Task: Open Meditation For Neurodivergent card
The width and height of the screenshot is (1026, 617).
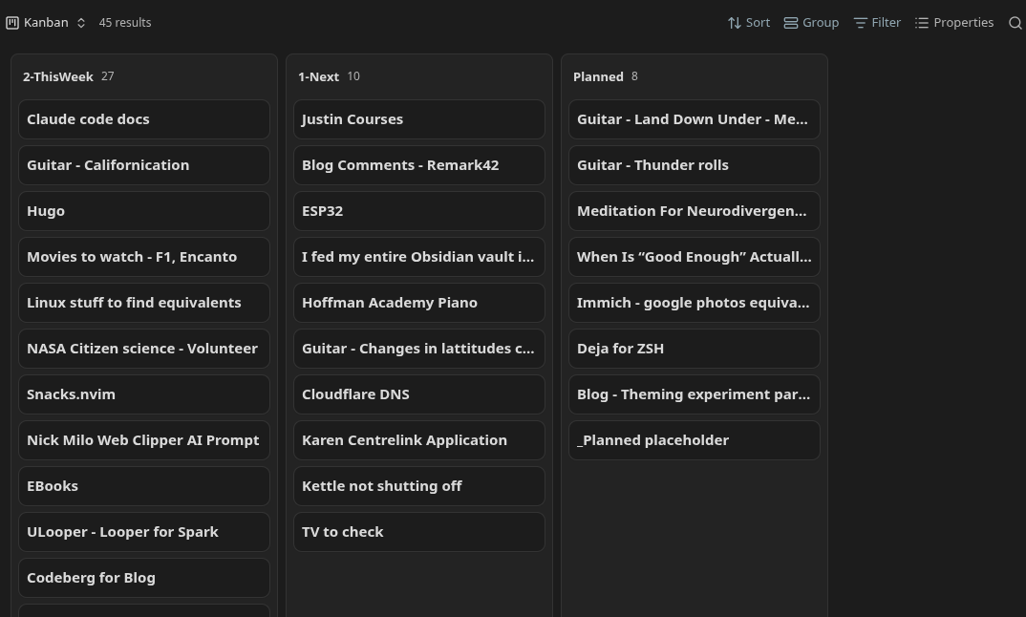Action: (x=694, y=211)
